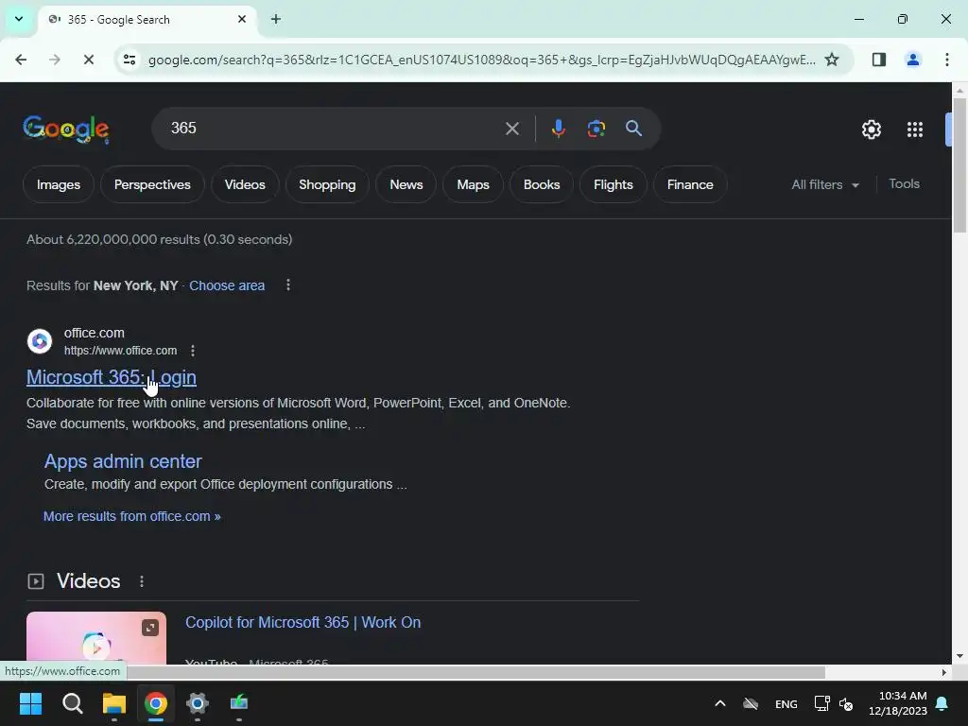Open the Chrome taskbar icon

[156, 703]
